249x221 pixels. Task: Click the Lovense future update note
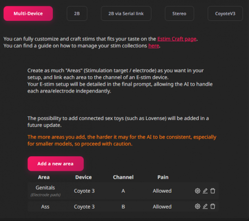pyautogui.click(x=118, y=121)
